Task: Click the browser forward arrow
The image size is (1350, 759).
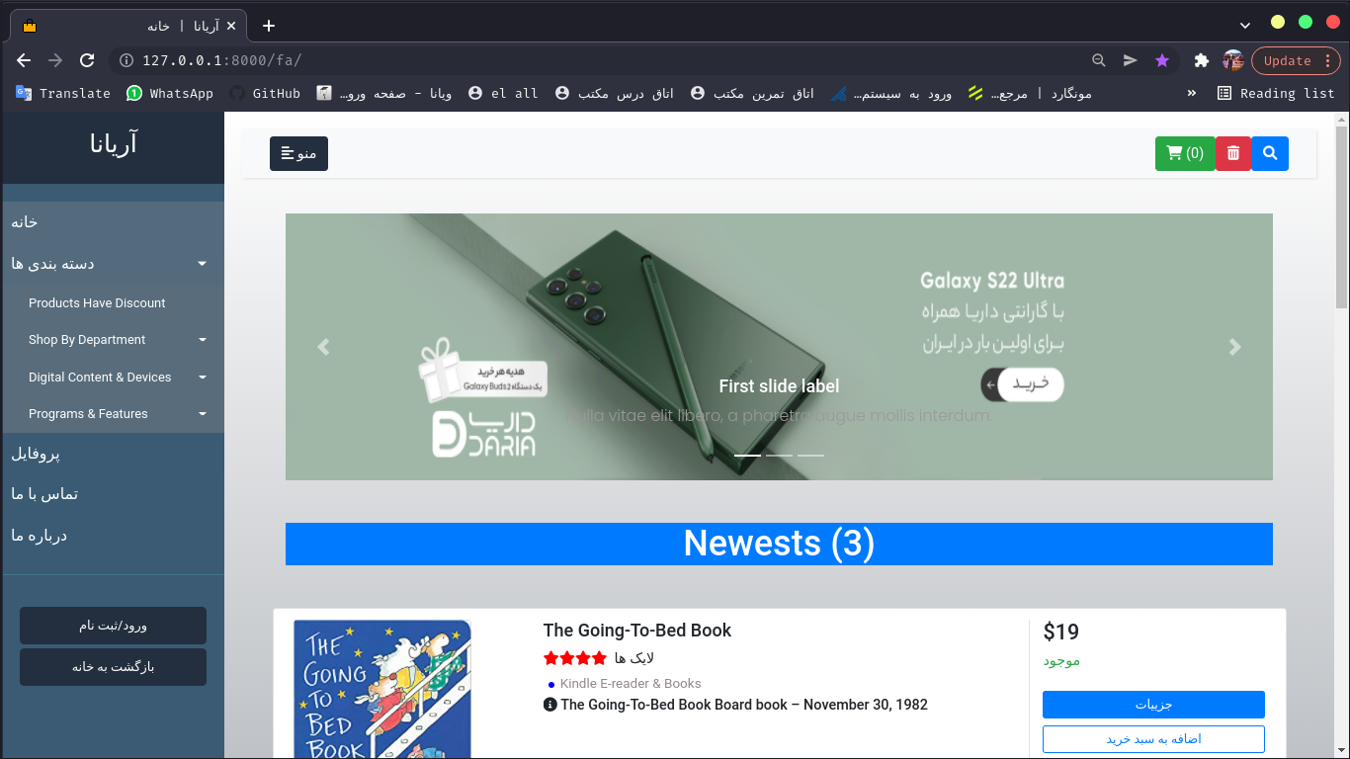Action: [x=55, y=60]
